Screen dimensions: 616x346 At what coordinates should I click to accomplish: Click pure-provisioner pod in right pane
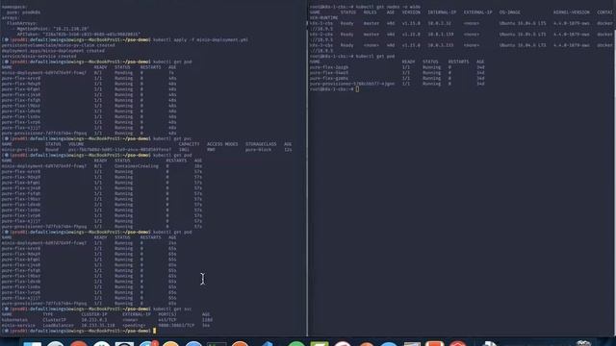tap(352, 84)
